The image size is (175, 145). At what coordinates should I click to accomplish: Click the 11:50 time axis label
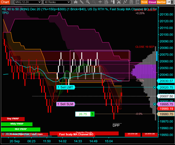pyautogui.click(x=47, y=141)
